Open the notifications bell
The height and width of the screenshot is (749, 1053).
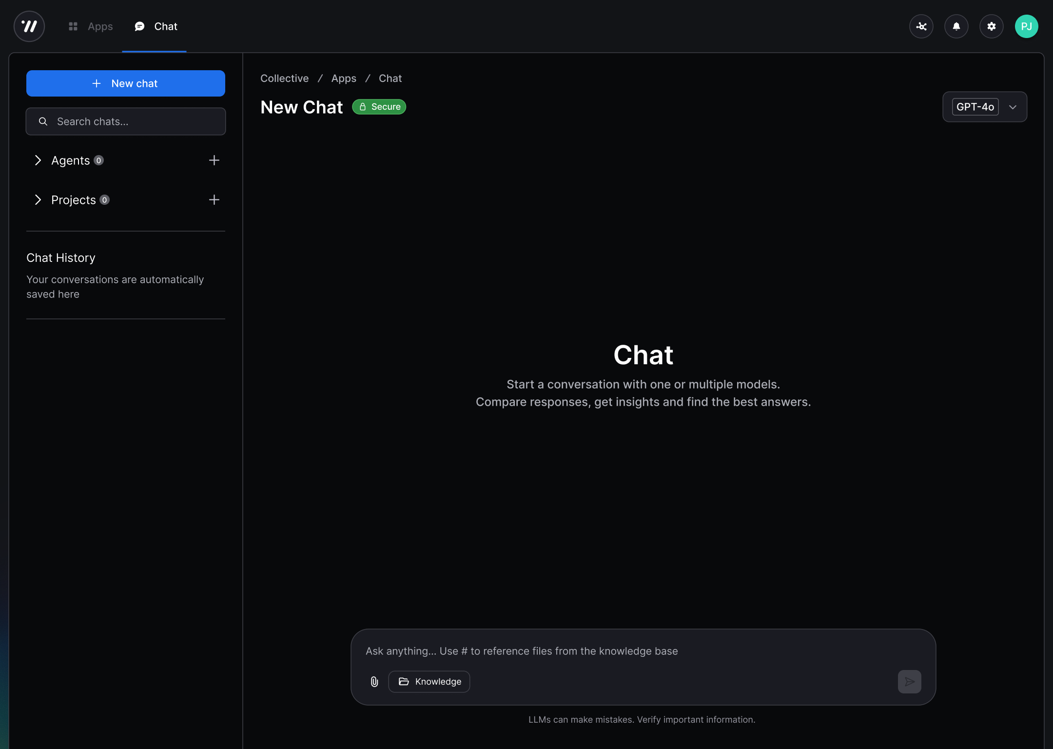click(x=956, y=26)
